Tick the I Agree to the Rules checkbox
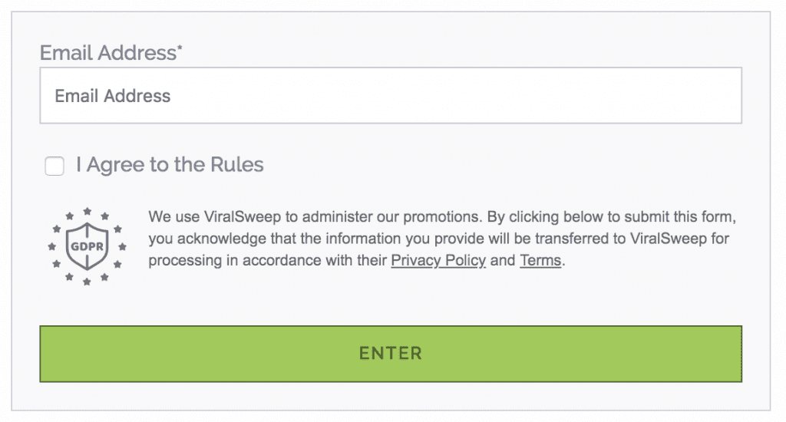The width and height of the screenshot is (786, 422). [x=54, y=166]
